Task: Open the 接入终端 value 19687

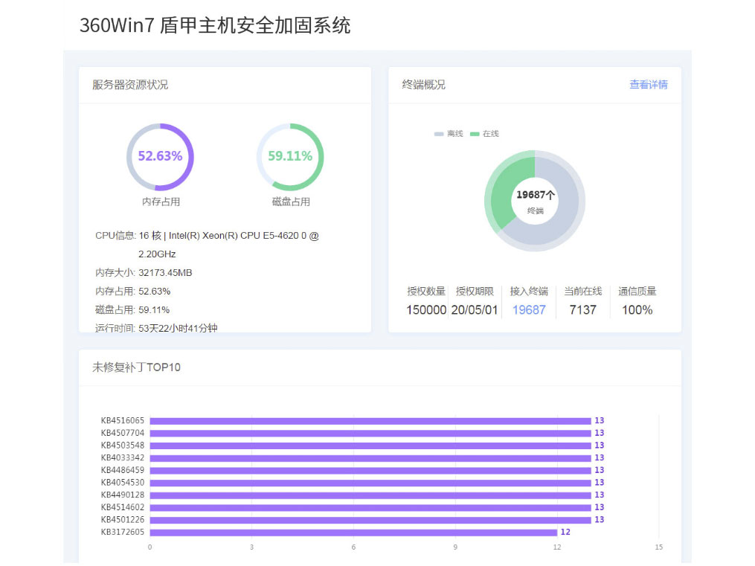Action: pos(529,310)
